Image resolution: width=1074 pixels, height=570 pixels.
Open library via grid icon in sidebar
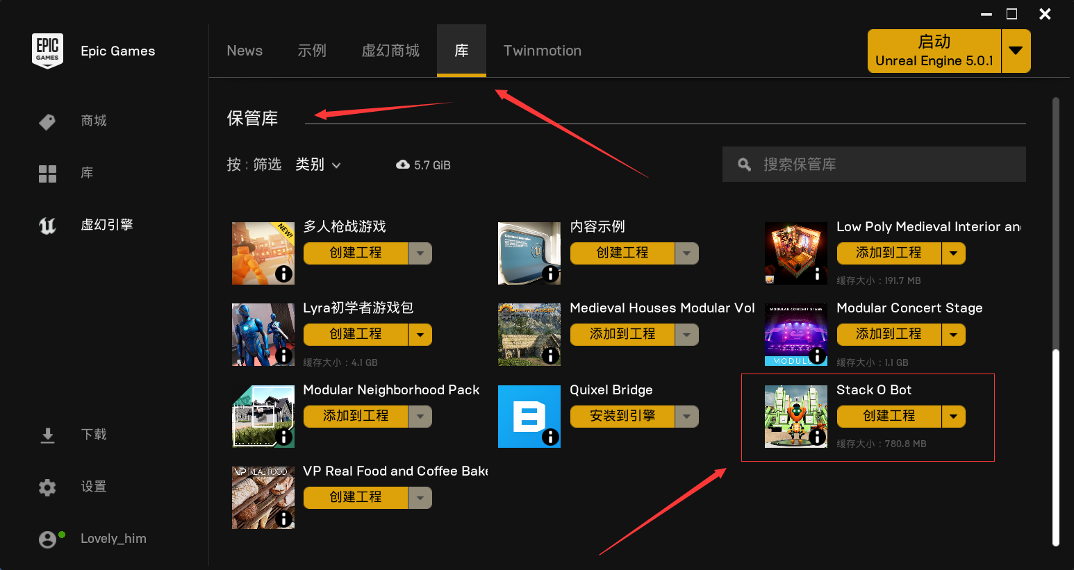(x=47, y=174)
